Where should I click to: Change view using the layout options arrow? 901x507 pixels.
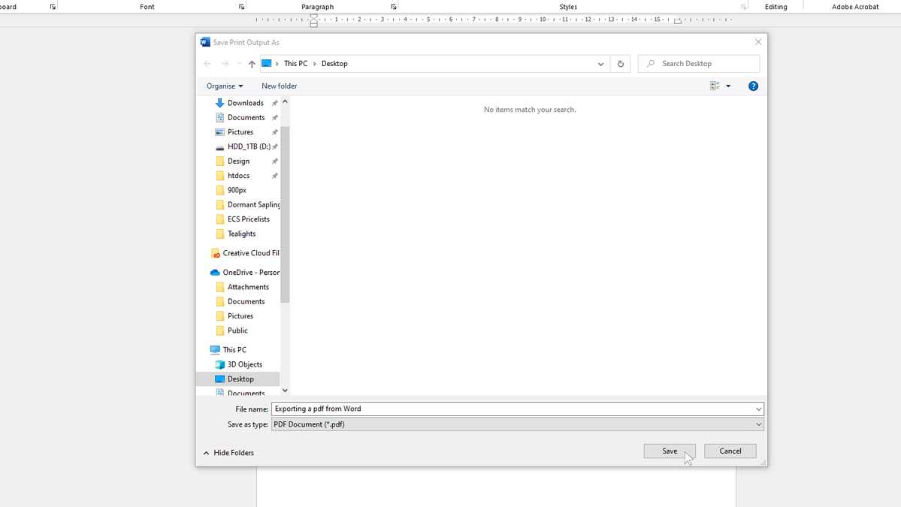coord(728,86)
